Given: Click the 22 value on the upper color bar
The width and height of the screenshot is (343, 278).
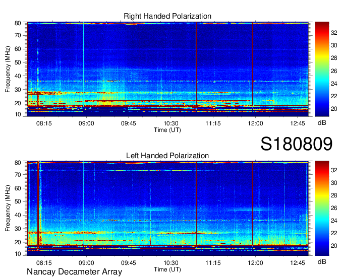Looking at the screenshot, I should coord(334,96).
